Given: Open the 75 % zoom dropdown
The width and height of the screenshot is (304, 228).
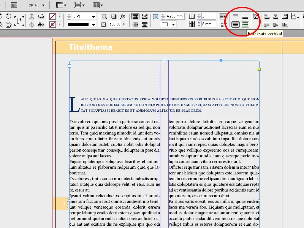Looking at the screenshot, I should click(43, 5).
